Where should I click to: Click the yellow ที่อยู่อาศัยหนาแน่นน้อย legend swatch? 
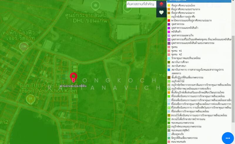click(169, 6)
